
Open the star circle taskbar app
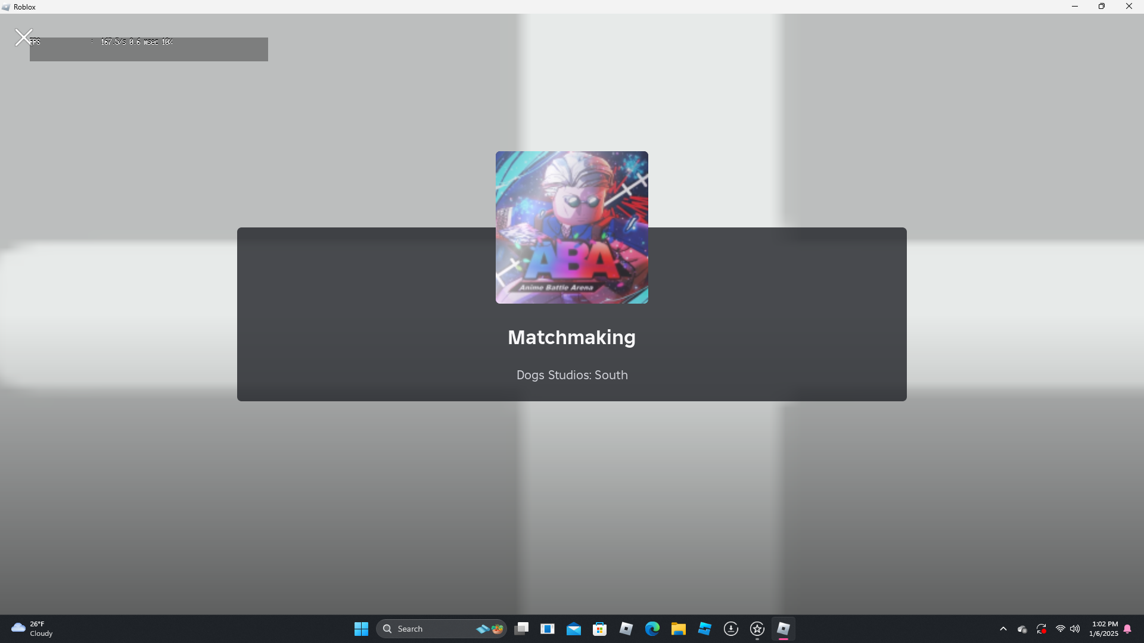757,629
